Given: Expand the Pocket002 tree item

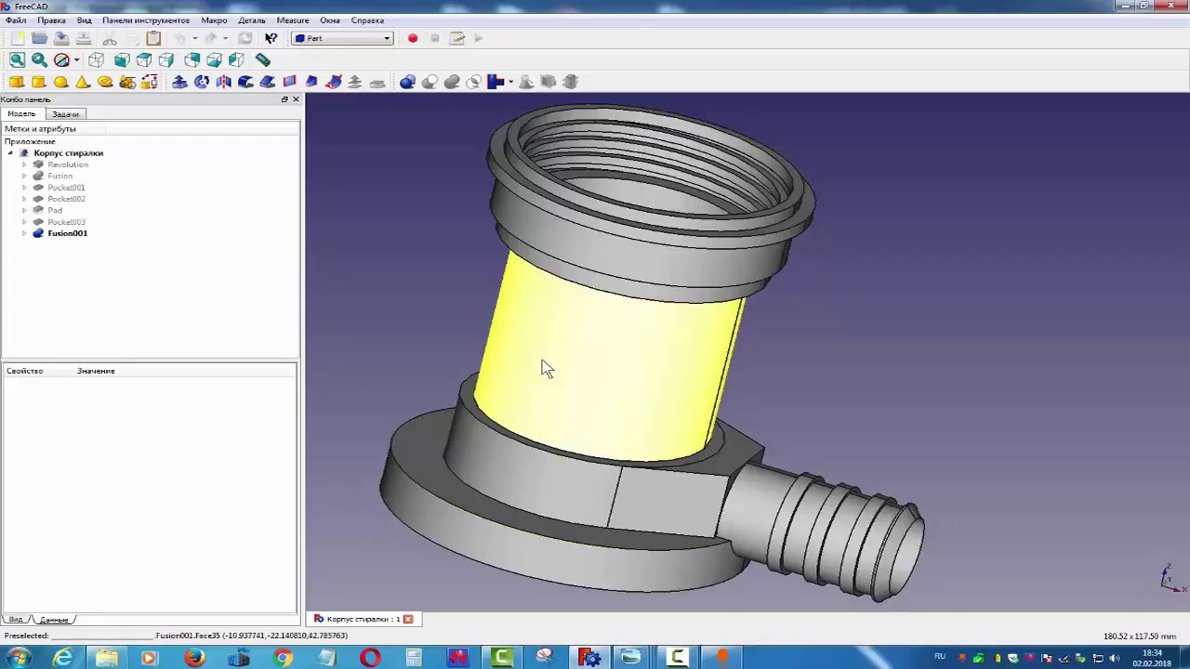Looking at the screenshot, I should pos(24,199).
